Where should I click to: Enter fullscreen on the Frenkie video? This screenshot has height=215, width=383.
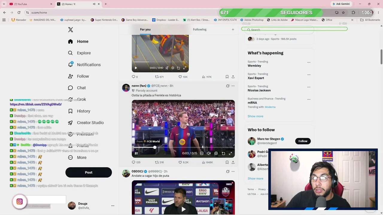(x=230, y=153)
